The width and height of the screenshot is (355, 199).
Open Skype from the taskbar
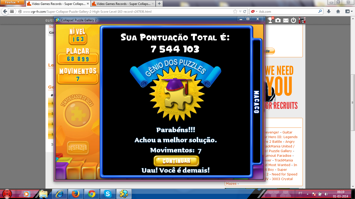coord(108,194)
